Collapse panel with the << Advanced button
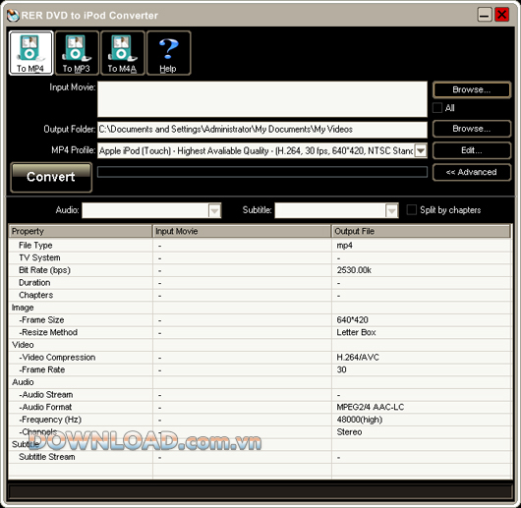Image resolution: width=521 pixels, height=508 pixels. (x=472, y=172)
